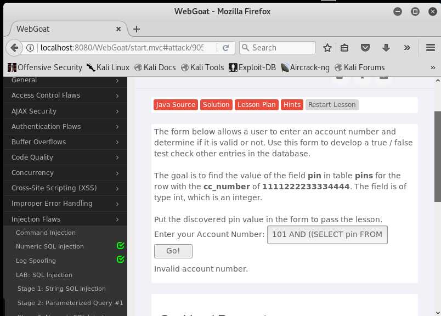The image size is (441, 316).
Task: Click the Firefox Search box
Action: click(277, 48)
